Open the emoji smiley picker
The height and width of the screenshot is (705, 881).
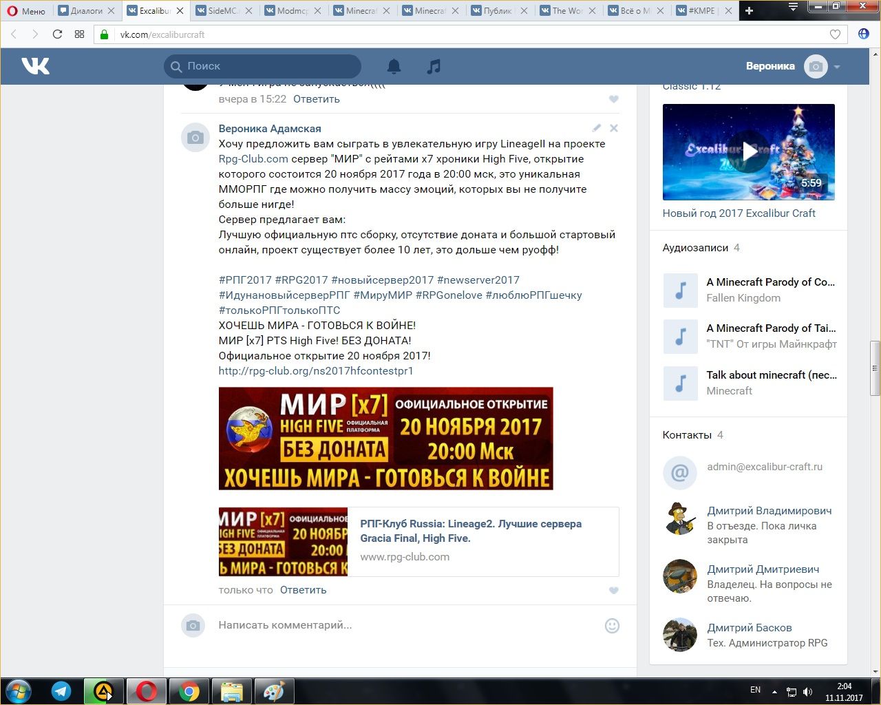point(612,626)
